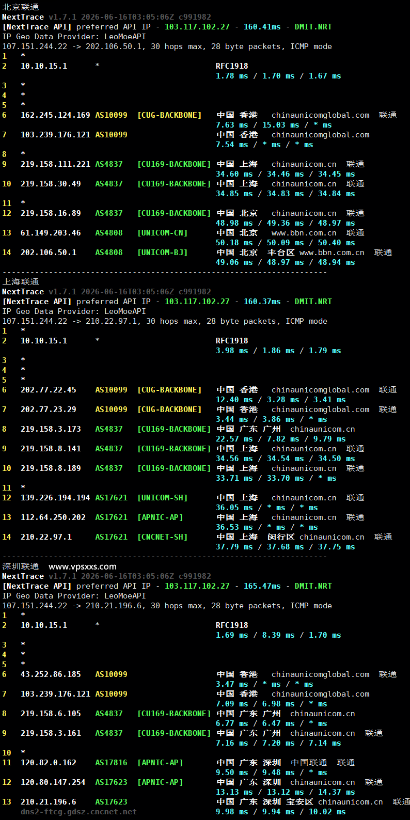The width and height of the screenshot is (410, 820).
Task: Click hop IP 219.158.3.173
Action: pyautogui.click(x=51, y=429)
